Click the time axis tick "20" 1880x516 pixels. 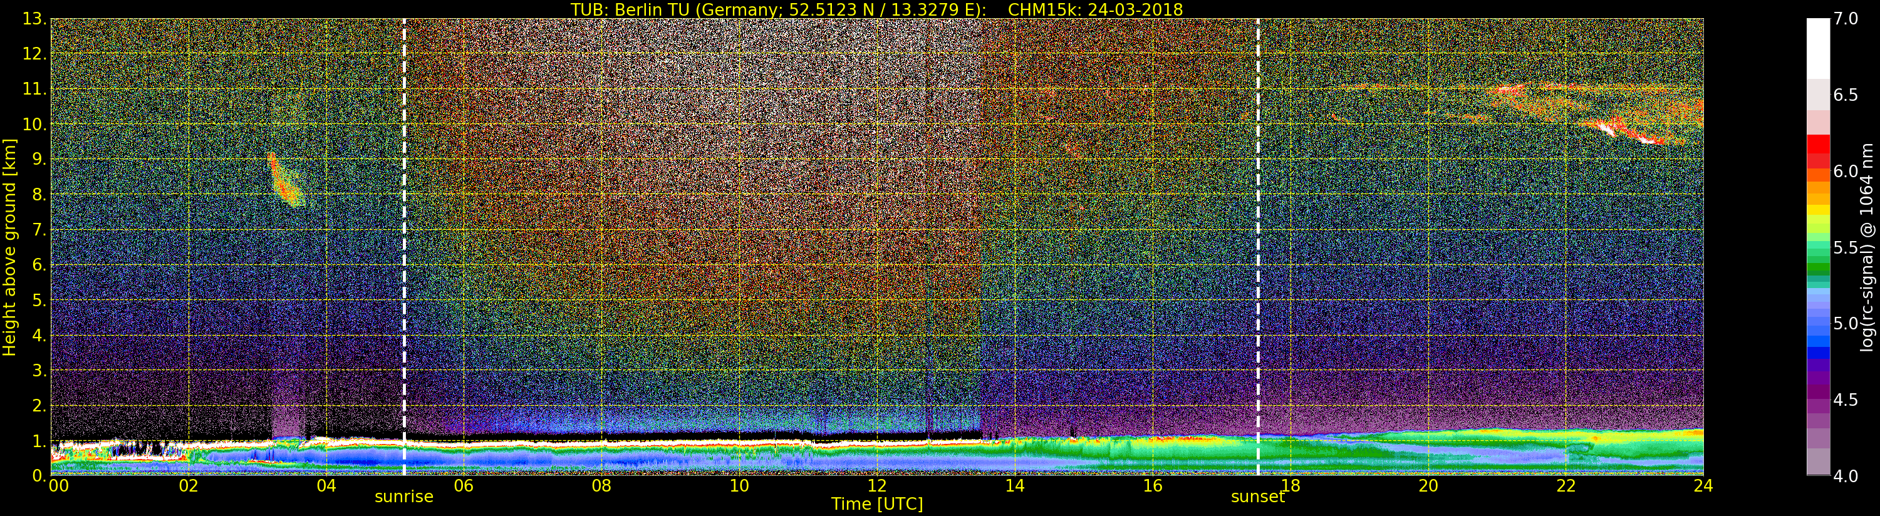[1428, 486]
